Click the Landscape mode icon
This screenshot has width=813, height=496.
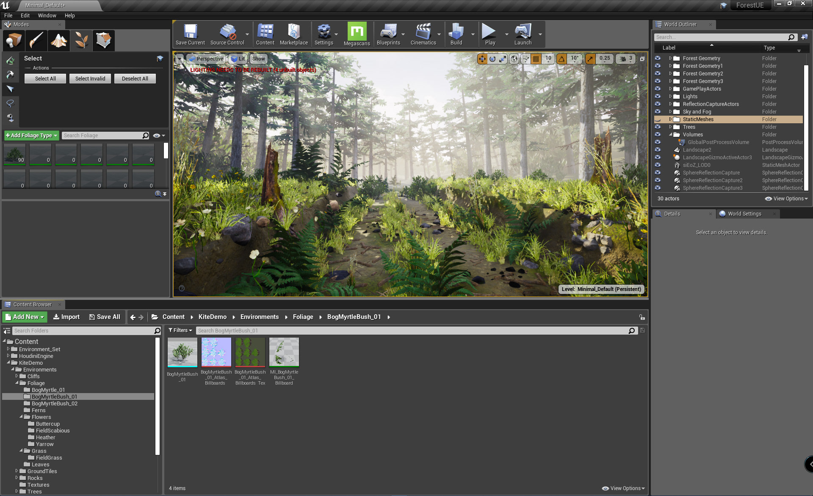[x=59, y=41]
